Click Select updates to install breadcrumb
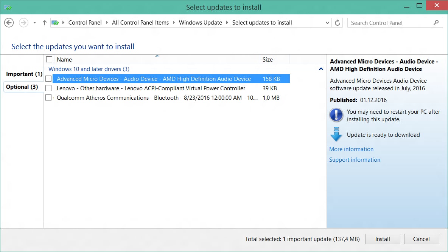 (262, 23)
